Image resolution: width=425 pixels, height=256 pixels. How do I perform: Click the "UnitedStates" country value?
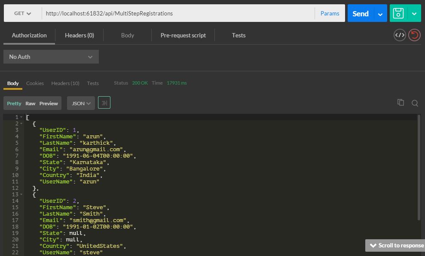[x=99, y=246]
